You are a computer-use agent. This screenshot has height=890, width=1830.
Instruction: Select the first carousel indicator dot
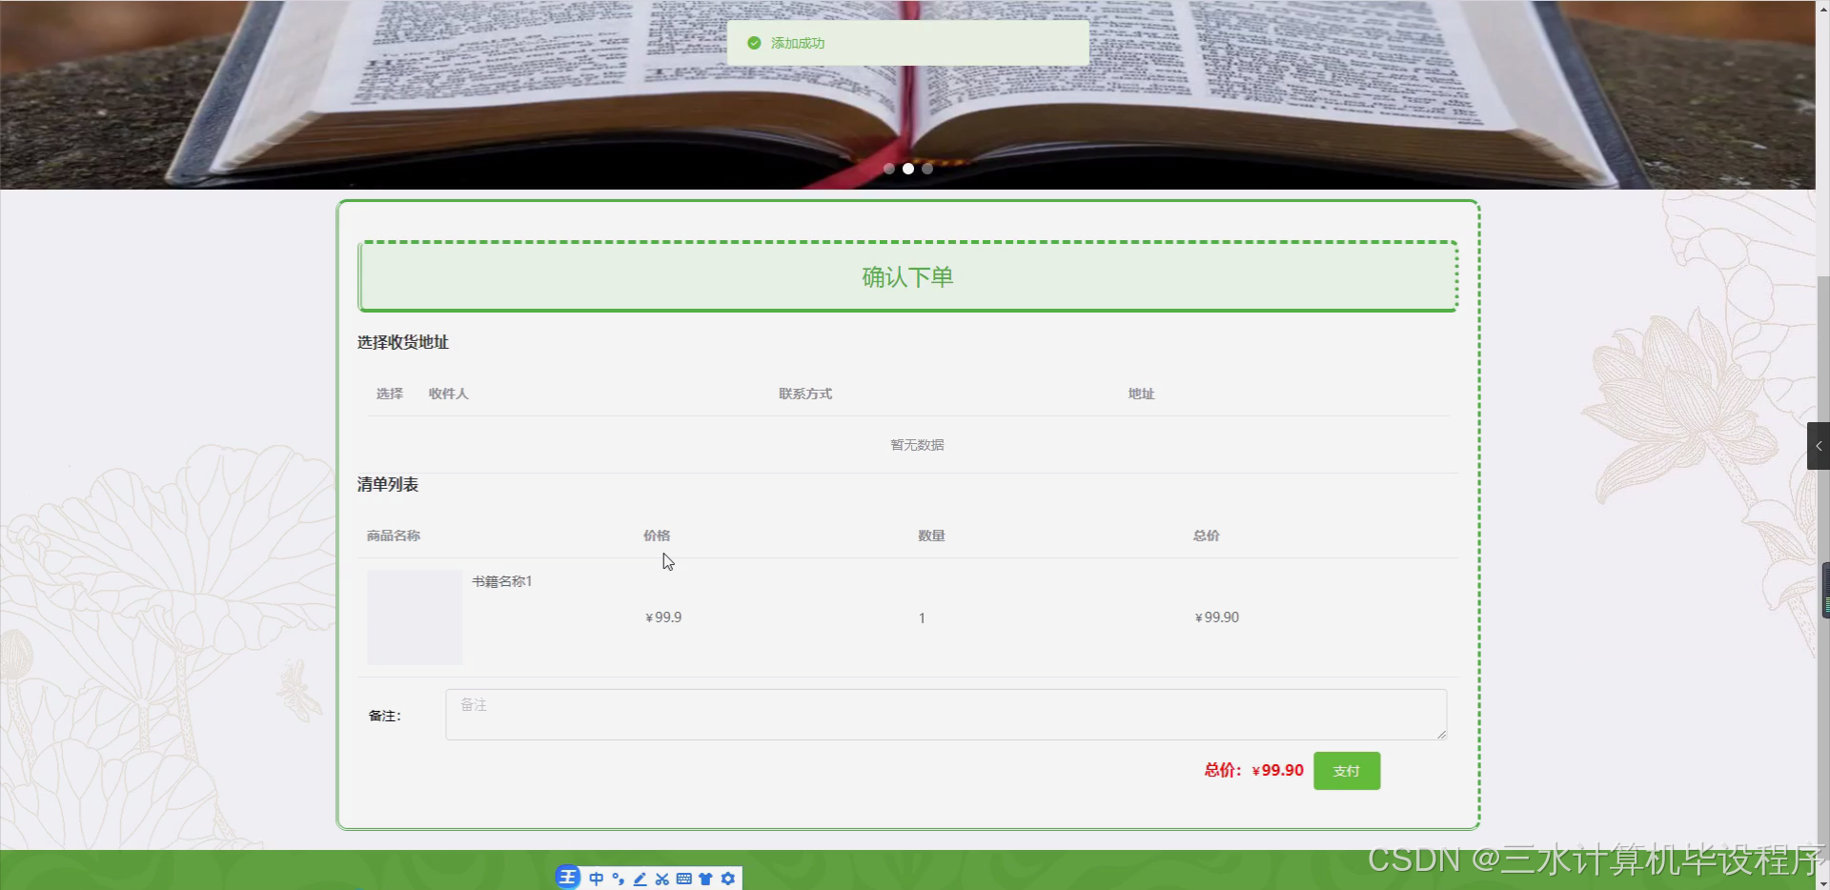(889, 169)
